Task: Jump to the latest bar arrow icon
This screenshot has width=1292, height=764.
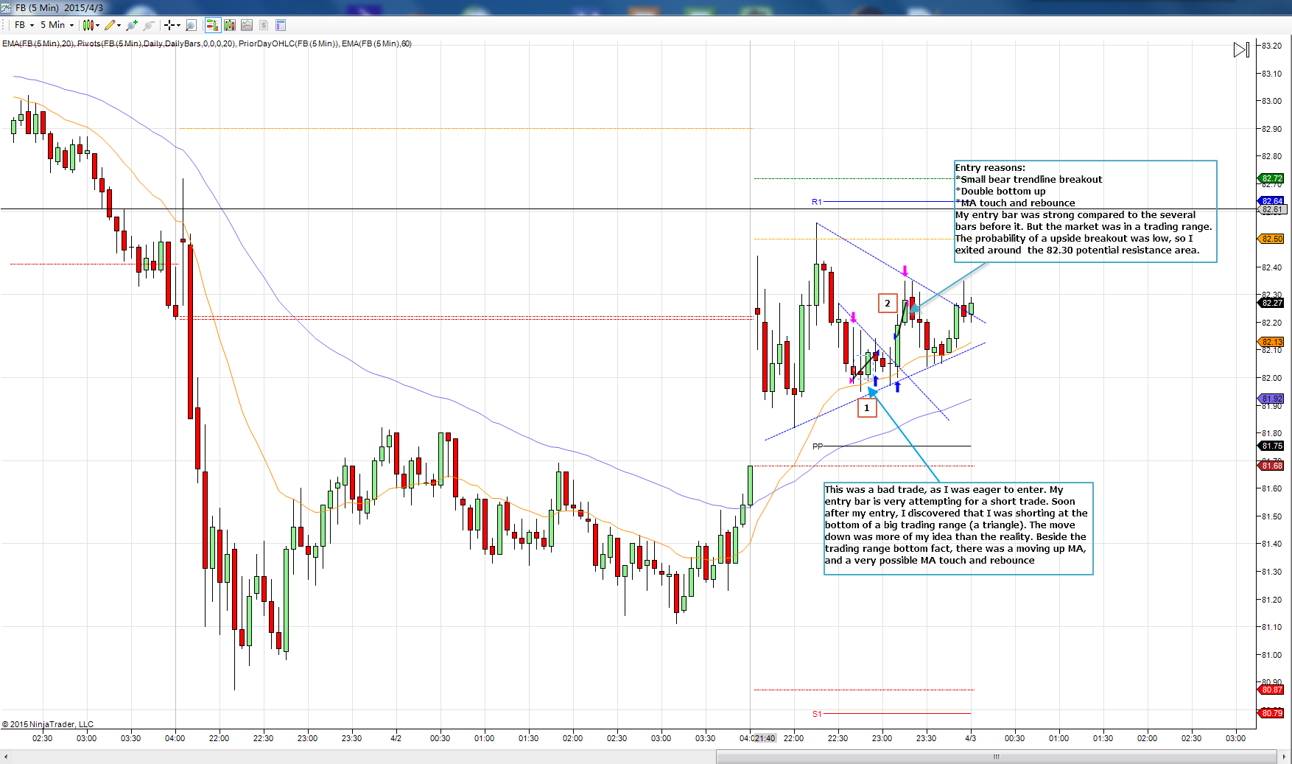Action: tap(1241, 49)
